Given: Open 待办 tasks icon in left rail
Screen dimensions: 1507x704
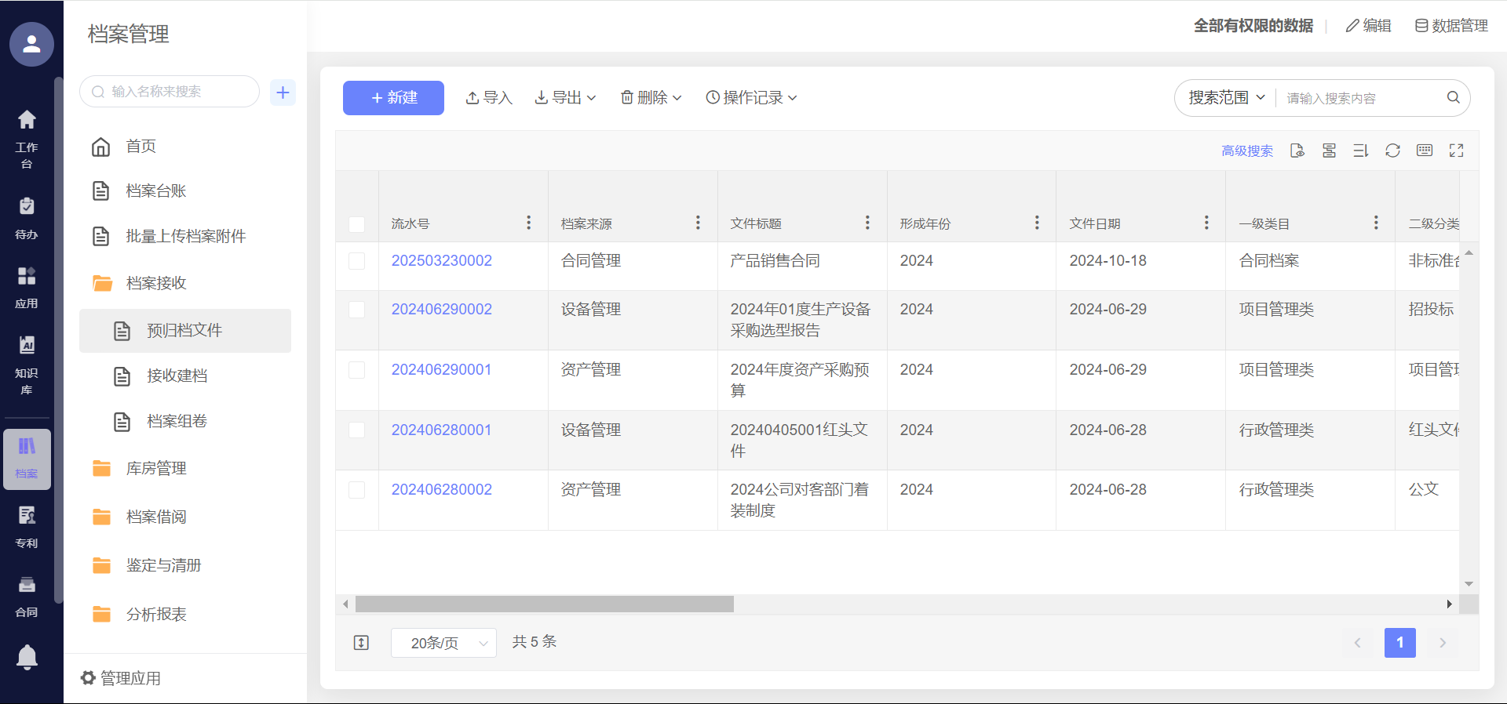Looking at the screenshot, I should tap(27, 216).
